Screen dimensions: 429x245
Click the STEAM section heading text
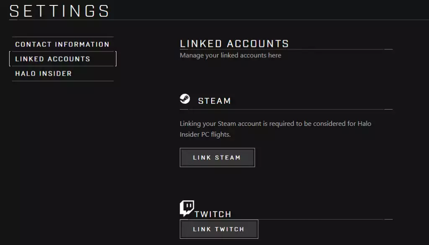(214, 101)
